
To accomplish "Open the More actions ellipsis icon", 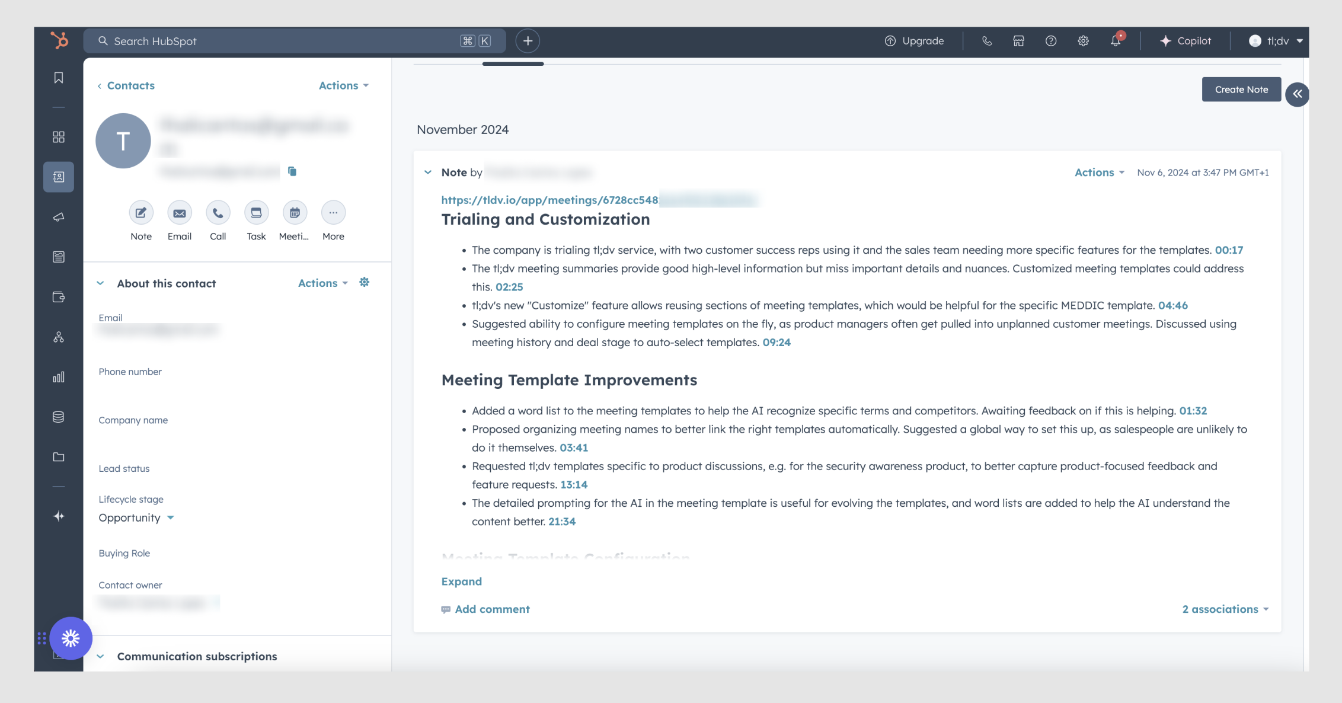I will pos(333,213).
